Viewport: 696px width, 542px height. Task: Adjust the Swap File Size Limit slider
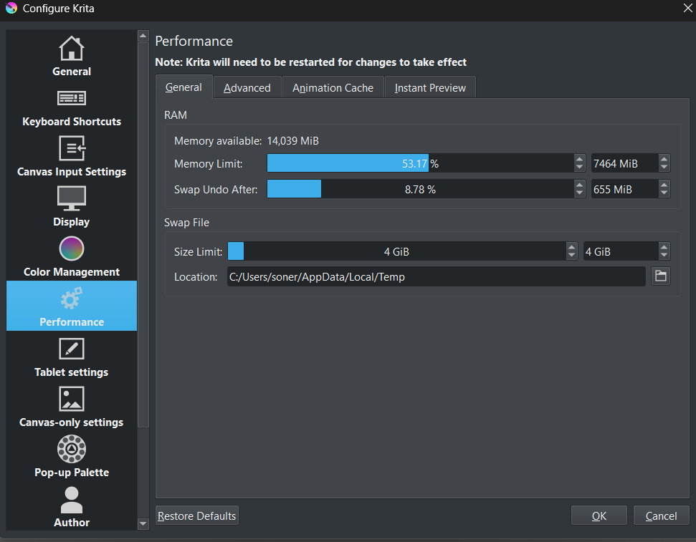(396, 251)
